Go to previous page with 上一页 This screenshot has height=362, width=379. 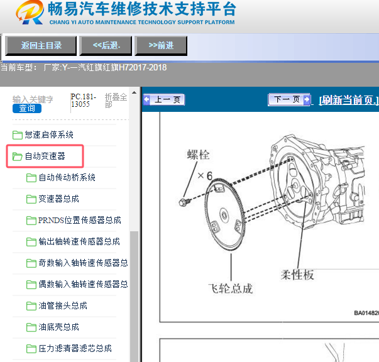[165, 99]
